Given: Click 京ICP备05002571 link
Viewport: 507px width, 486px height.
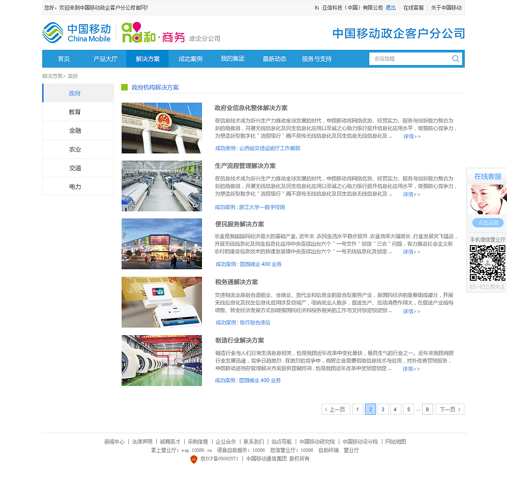Looking at the screenshot, I should [219, 459].
